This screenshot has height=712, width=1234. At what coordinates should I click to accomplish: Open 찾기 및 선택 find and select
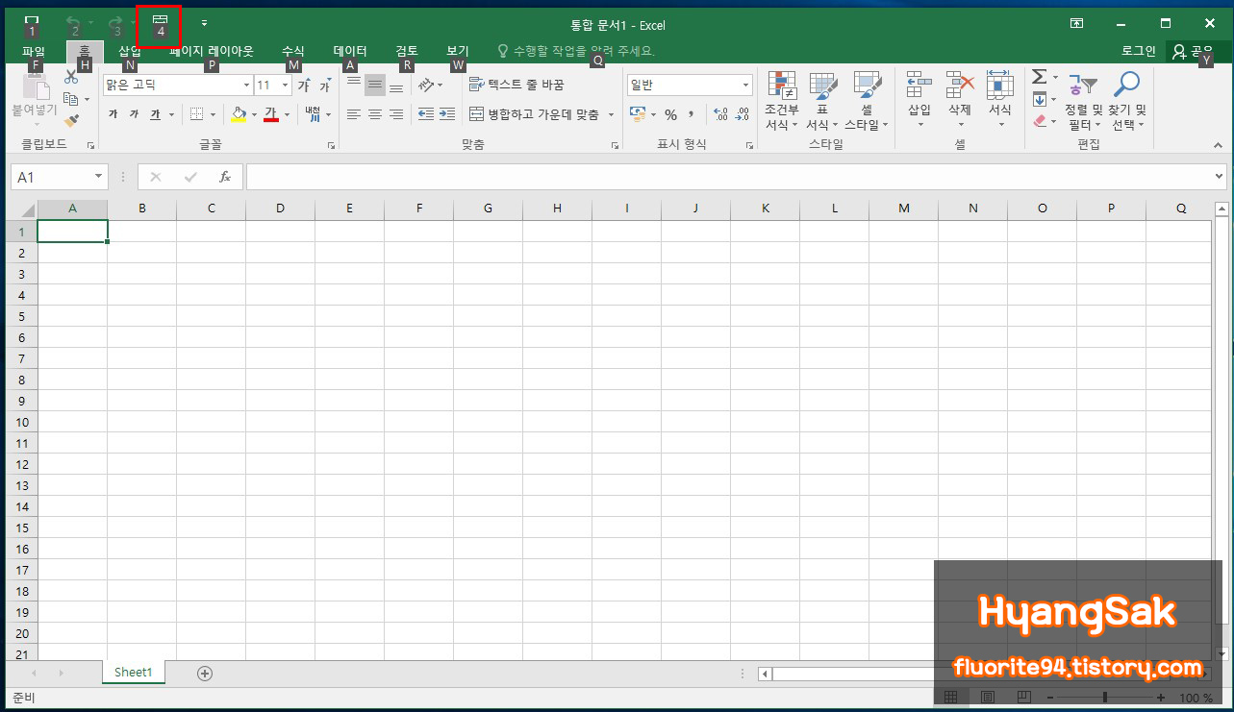tap(1127, 101)
